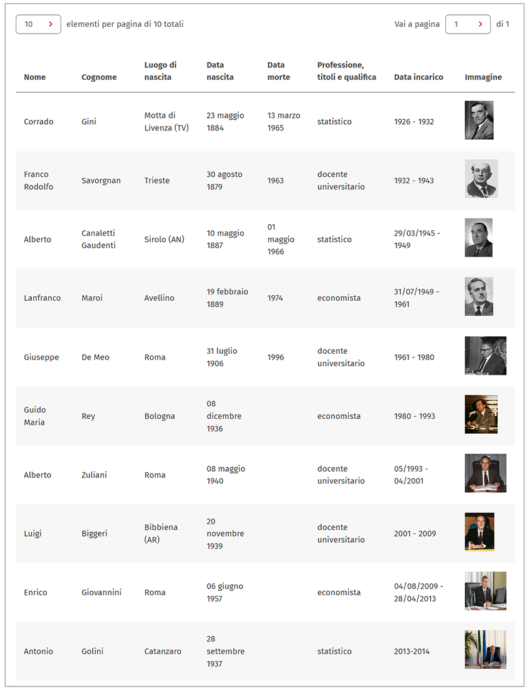Select the Luogo di nascita column header
Viewport: 530px width, 692px height.
[x=160, y=71]
